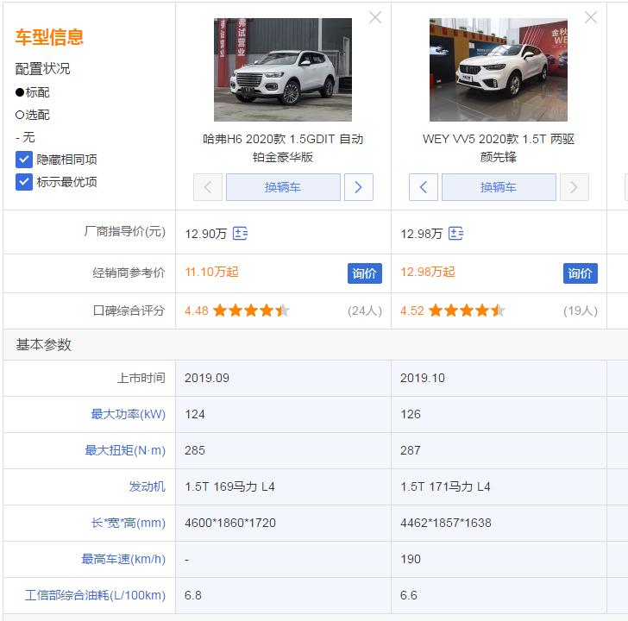Click the 上市时间 row label

point(141,378)
